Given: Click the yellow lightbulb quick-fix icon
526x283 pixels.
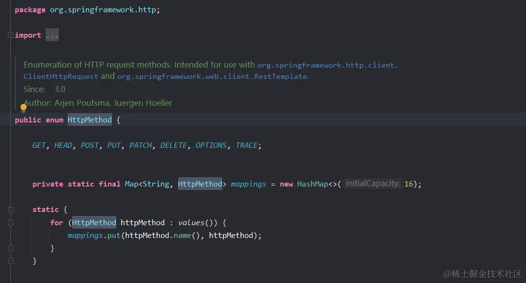Looking at the screenshot, I should (24, 108).
